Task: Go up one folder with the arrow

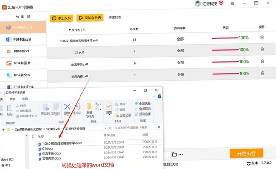Action: (3, 130)
